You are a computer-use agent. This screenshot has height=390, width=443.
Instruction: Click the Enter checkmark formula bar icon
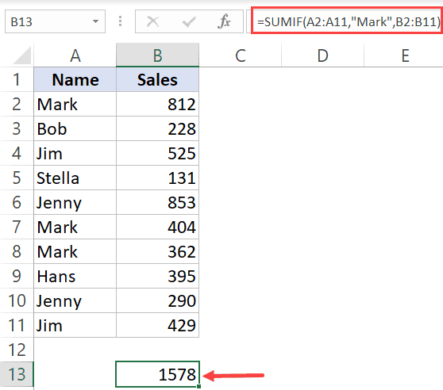click(x=189, y=21)
